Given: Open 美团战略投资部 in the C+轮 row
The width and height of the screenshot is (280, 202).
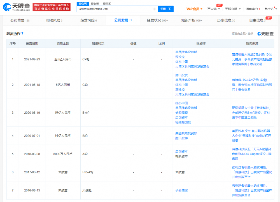Looking at the screenshot, I should click(186, 52).
